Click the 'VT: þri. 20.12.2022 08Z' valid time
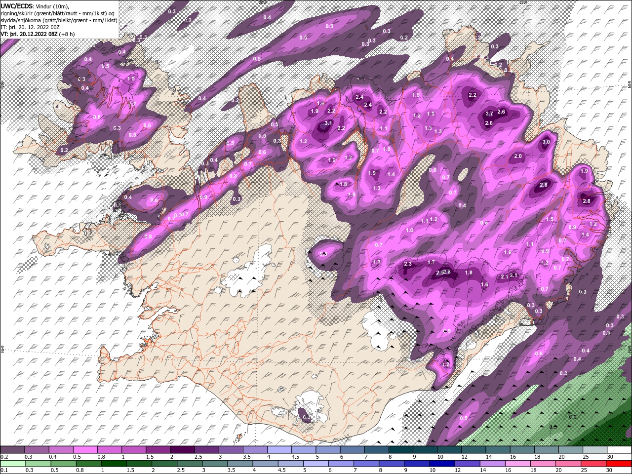This screenshot has height=474, width=632. tap(29, 34)
